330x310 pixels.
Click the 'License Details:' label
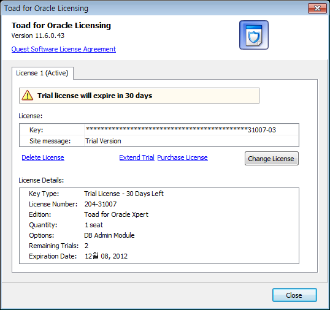pos(41,180)
